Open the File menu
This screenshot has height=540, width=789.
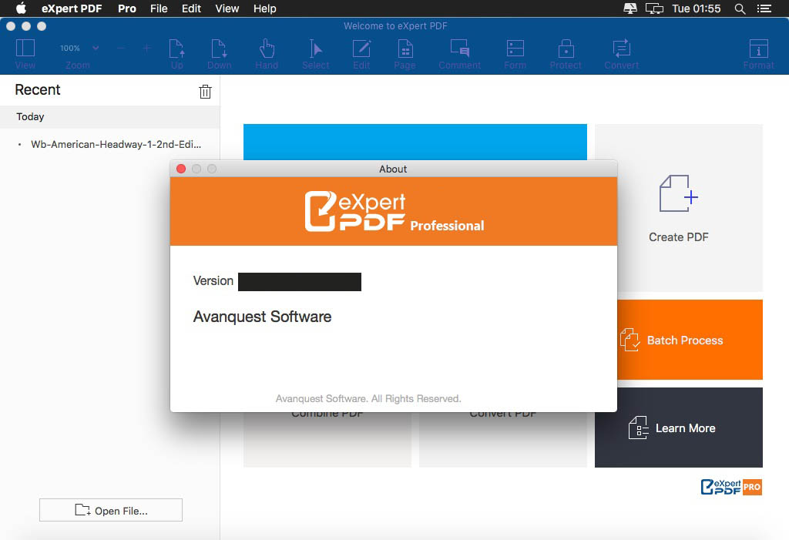[159, 8]
